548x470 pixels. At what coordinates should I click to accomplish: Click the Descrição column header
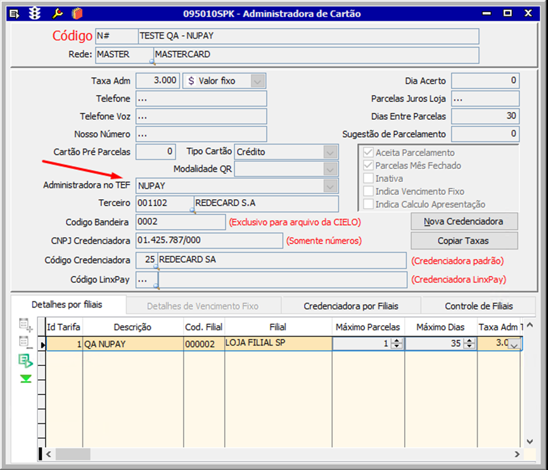133,327
